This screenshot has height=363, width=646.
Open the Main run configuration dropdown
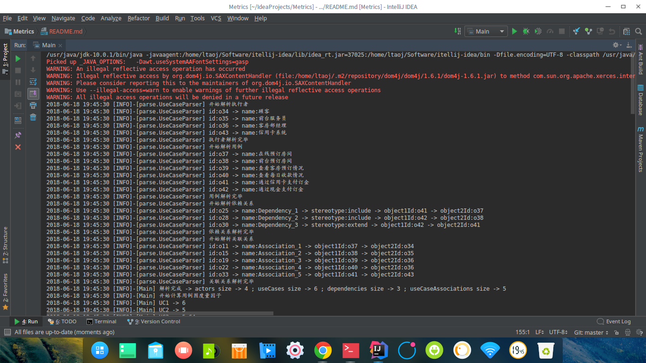click(x=486, y=31)
